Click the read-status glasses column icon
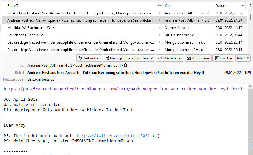Image resolution: width=253 pixels, height=155 pixels. click(160, 5)
